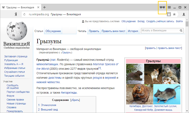Reload the page with the refresh icon
This screenshot has height=113, width=189.
point(24,15)
